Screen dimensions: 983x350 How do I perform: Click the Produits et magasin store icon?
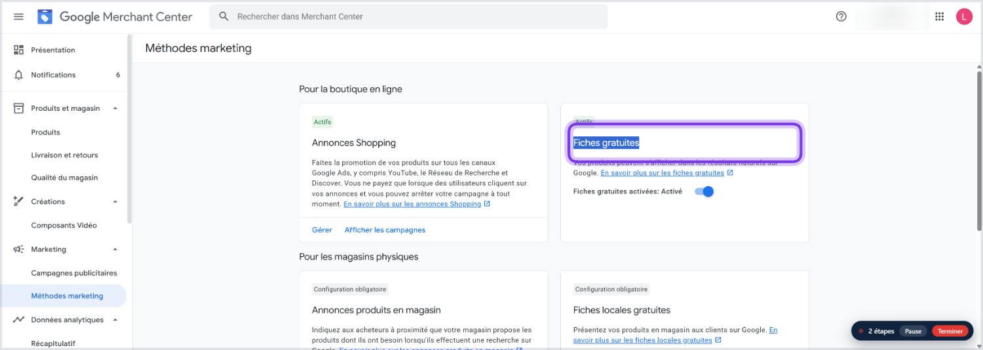click(x=19, y=108)
